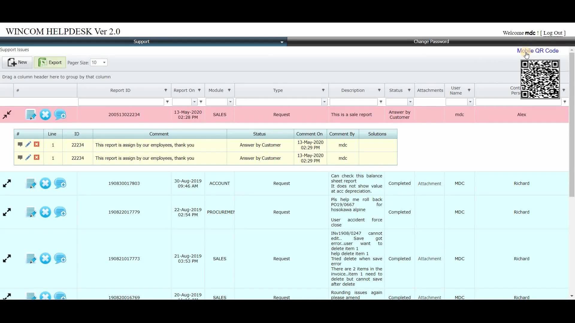Open Attachment link for report 190830017803

click(x=429, y=184)
